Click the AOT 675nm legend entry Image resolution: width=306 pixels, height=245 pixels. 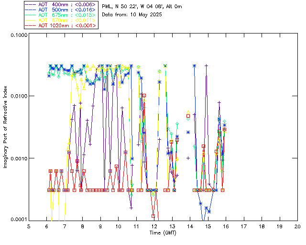pos(61,15)
